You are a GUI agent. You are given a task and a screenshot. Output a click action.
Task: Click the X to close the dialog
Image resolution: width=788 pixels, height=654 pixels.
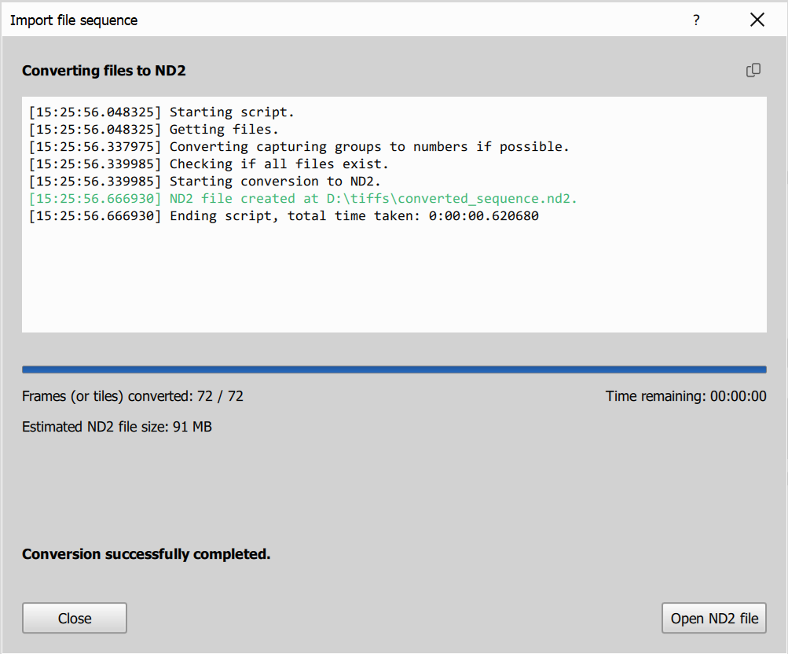pyautogui.click(x=757, y=20)
